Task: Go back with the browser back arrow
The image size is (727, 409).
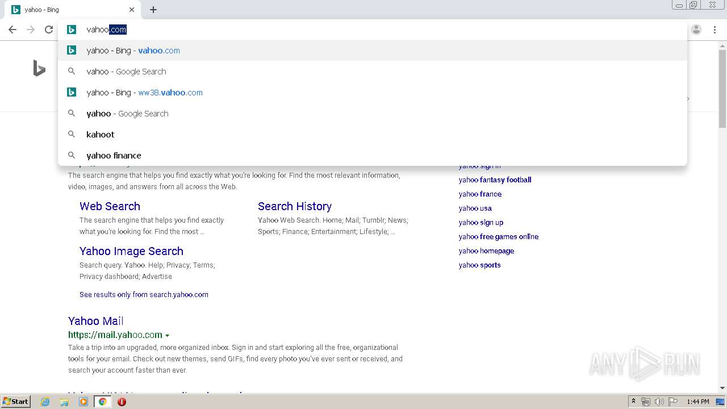Action: 12,30
